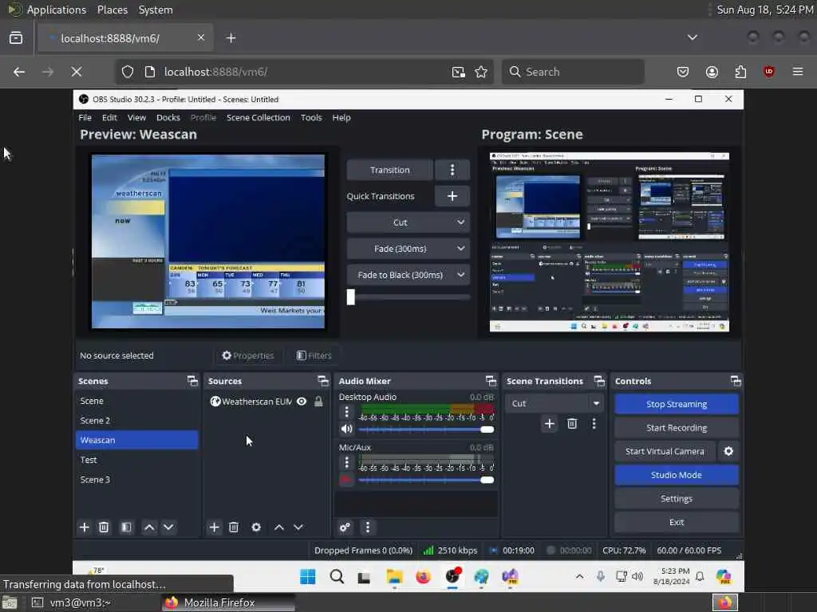
Task: Click the transition T-bar slider handle
Action: [351, 297]
